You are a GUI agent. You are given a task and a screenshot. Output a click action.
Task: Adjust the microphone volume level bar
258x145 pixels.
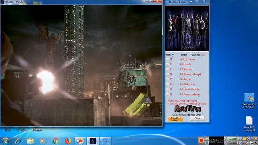[233, 143]
